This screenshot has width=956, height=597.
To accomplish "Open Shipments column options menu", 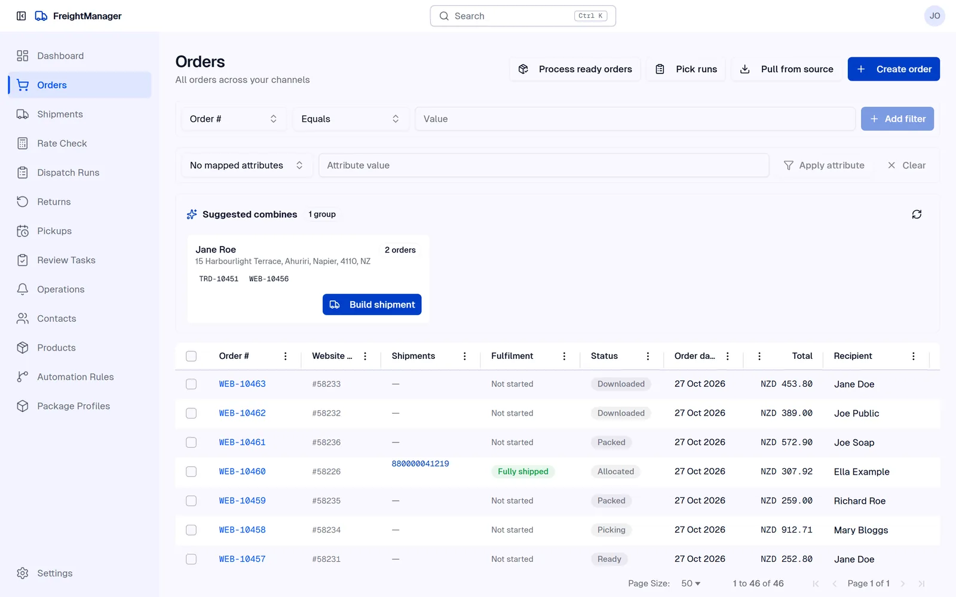I will (465, 356).
